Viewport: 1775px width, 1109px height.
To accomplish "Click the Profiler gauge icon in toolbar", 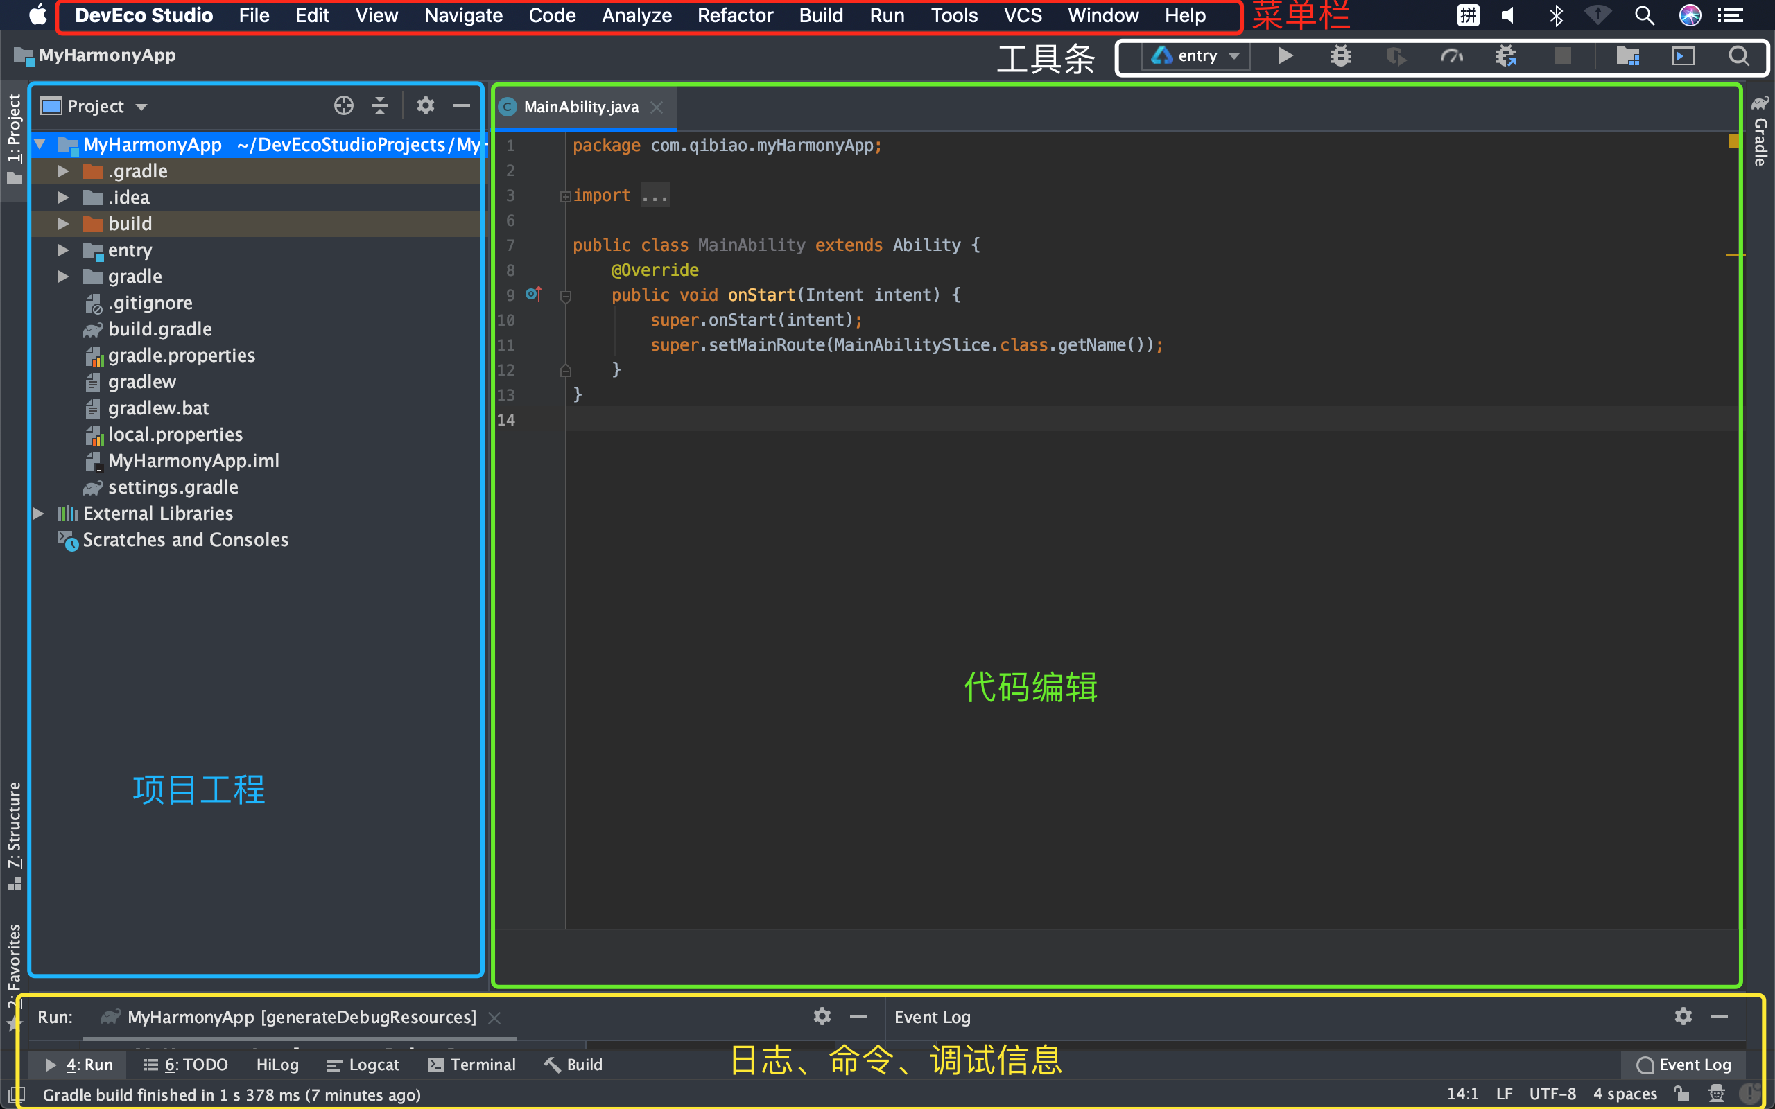I will pos(1451,56).
